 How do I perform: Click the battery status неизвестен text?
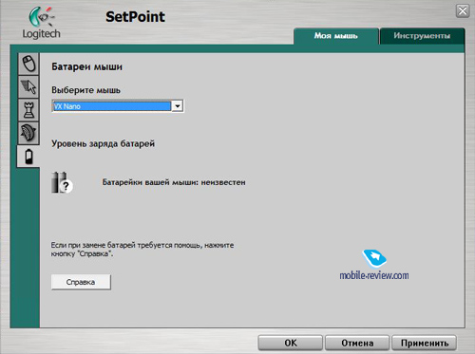pyautogui.click(x=174, y=182)
